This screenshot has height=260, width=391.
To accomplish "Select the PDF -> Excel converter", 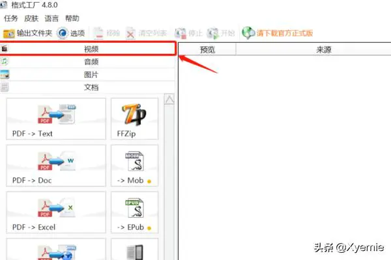I will [55, 213].
